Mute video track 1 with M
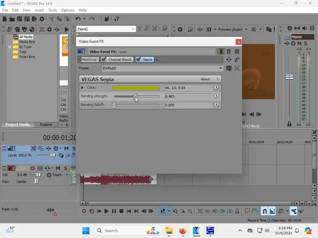 [66, 148]
